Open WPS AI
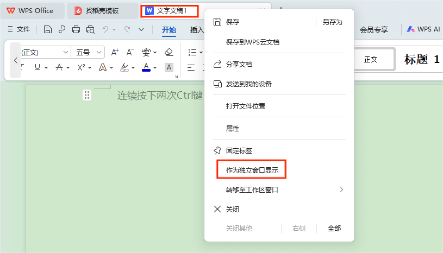Image resolution: width=443 pixels, height=253 pixels. (x=423, y=29)
